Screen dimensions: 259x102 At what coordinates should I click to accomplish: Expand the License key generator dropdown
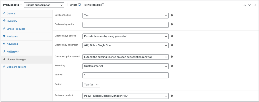click(x=125, y=45)
